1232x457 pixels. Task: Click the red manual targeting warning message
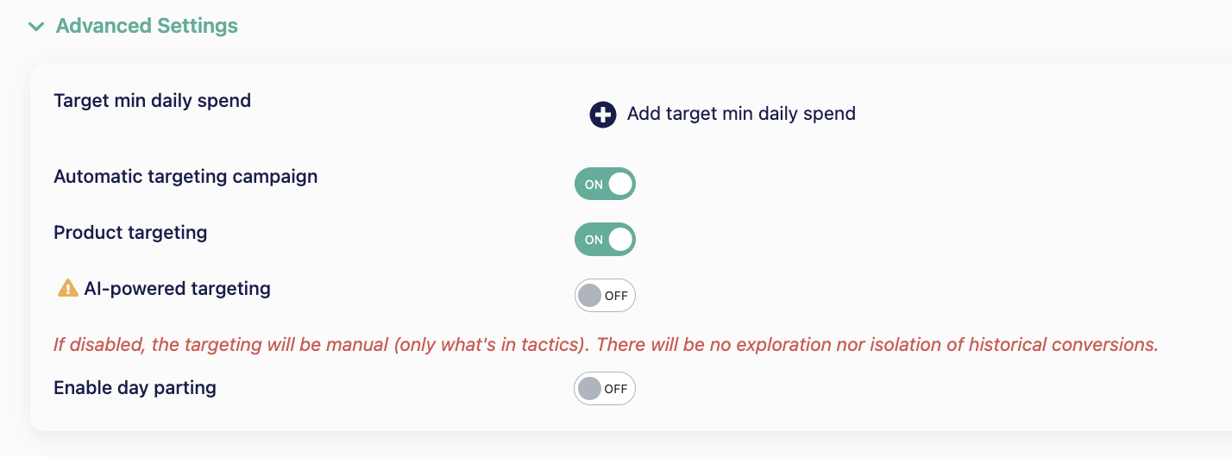click(x=606, y=345)
